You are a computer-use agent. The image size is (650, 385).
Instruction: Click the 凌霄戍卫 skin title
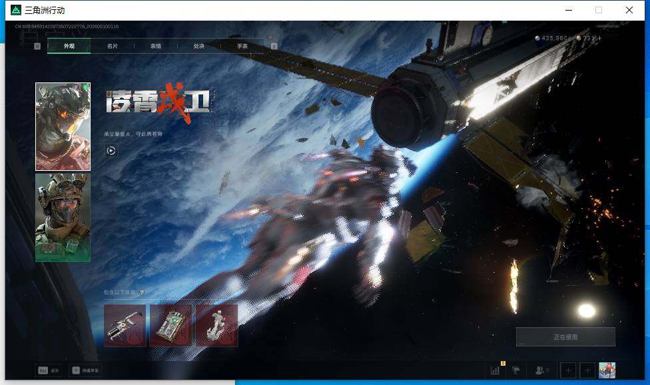click(158, 102)
